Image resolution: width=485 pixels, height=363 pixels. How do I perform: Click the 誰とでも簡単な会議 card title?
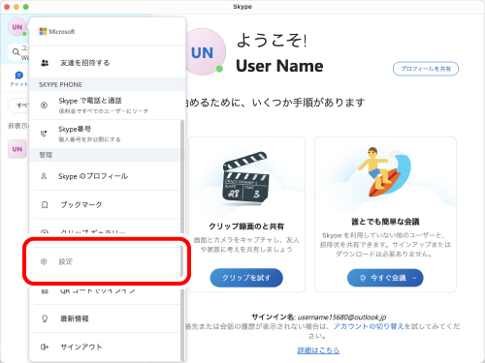385,222
